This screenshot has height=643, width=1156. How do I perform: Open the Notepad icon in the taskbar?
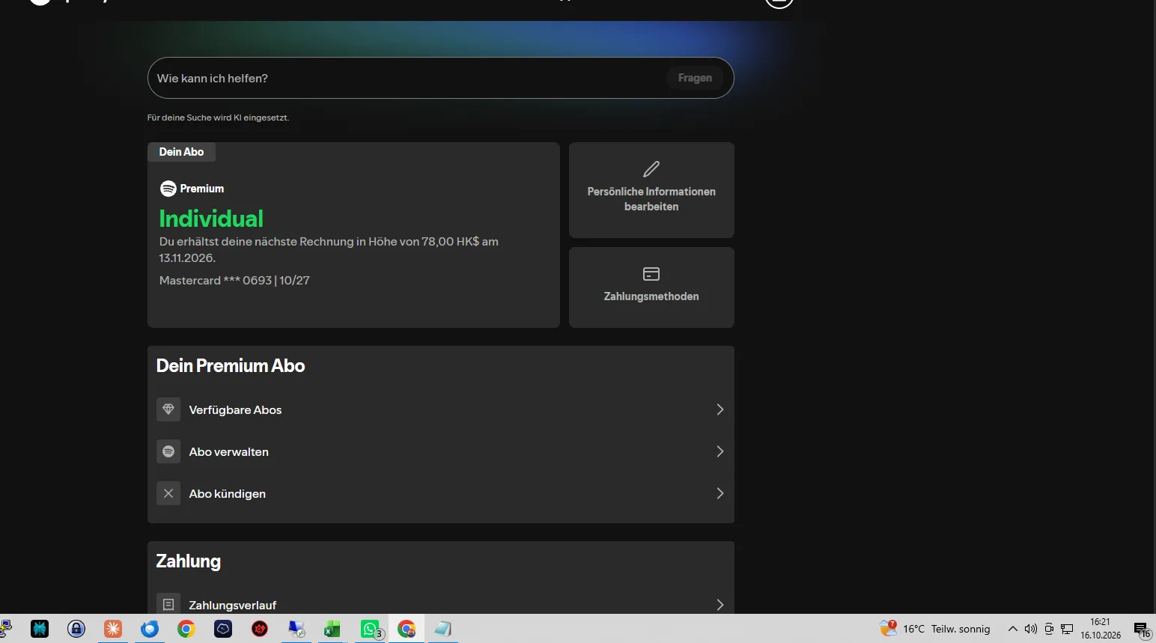click(x=442, y=629)
